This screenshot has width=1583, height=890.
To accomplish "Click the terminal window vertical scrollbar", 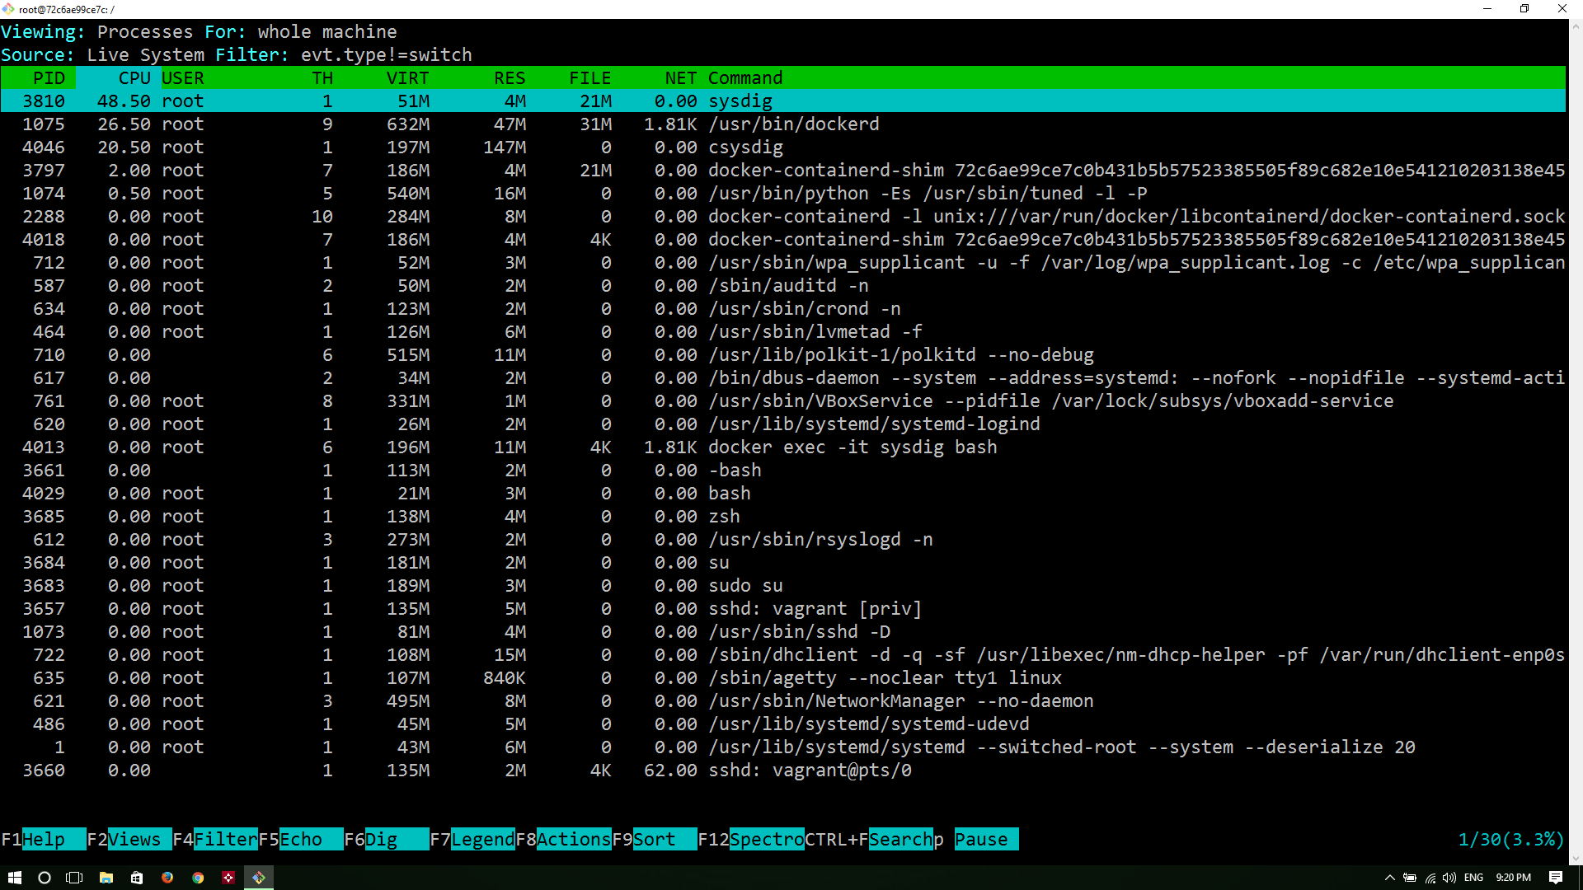I will click(x=1576, y=441).
